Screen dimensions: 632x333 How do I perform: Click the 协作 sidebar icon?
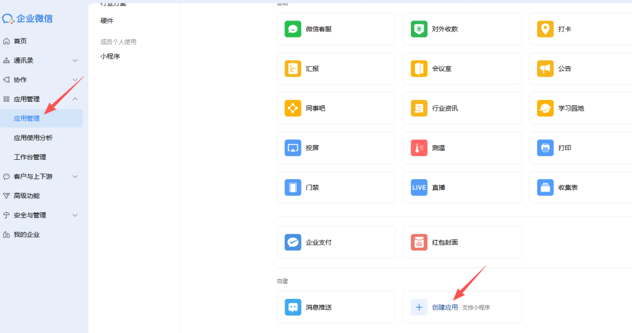coord(6,80)
